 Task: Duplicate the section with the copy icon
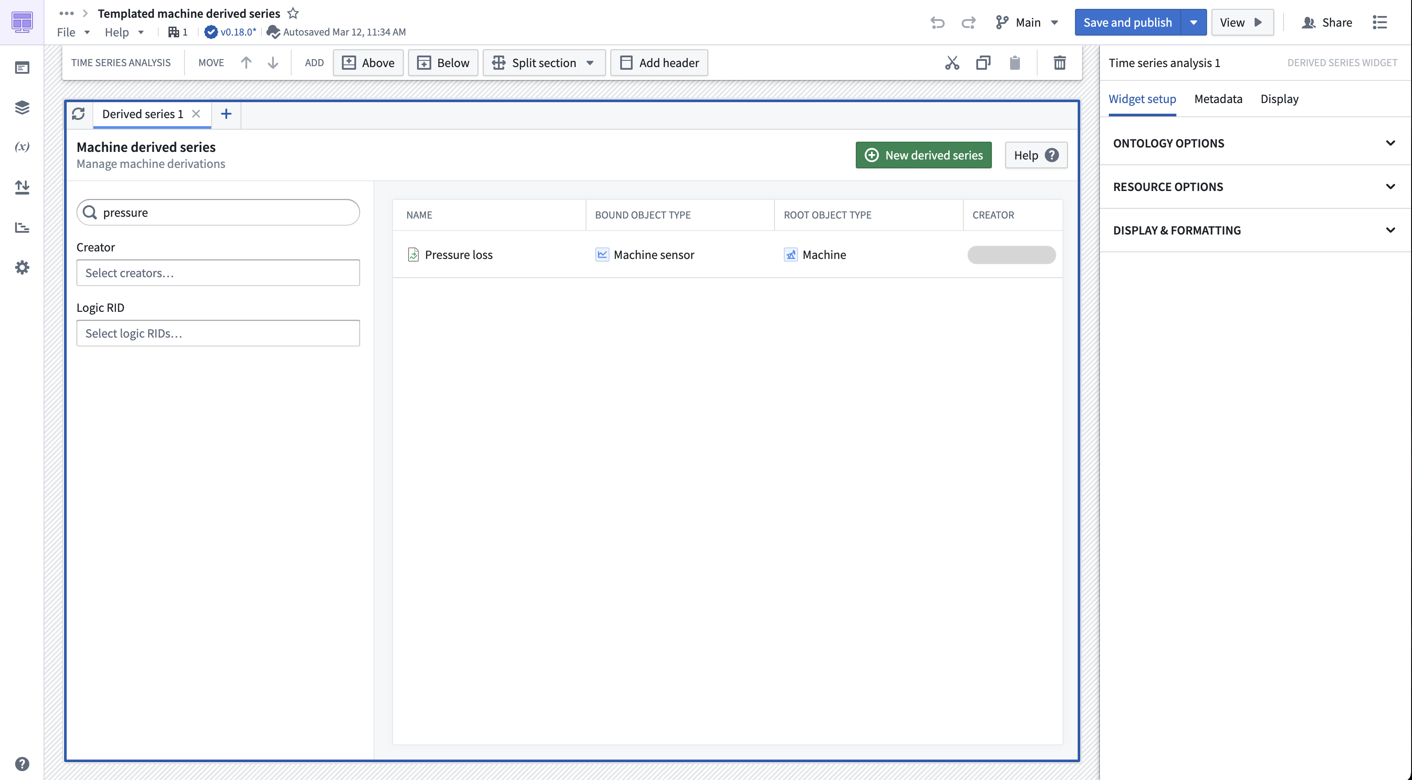[983, 63]
